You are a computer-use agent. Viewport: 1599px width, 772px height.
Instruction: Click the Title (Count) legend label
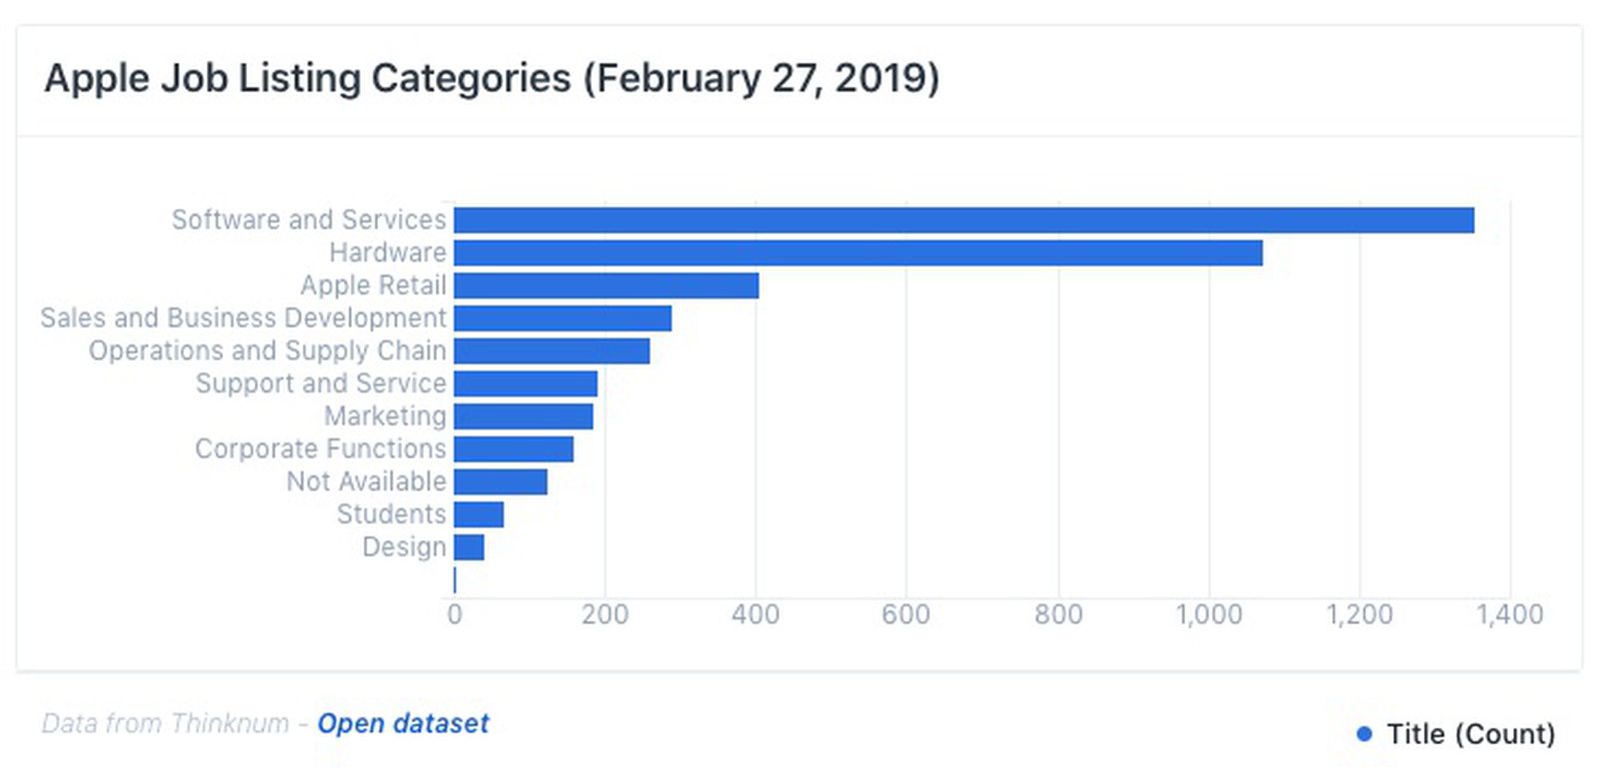[1470, 734]
